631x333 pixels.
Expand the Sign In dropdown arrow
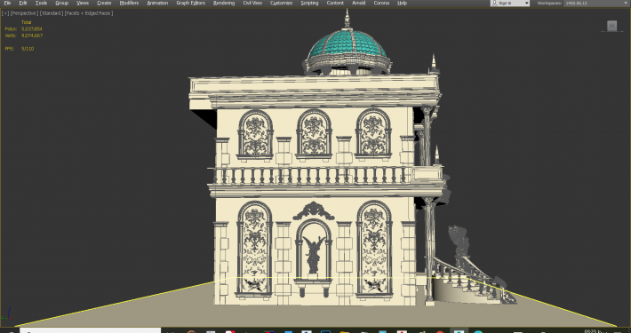pyautogui.click(x=526, y=3)
